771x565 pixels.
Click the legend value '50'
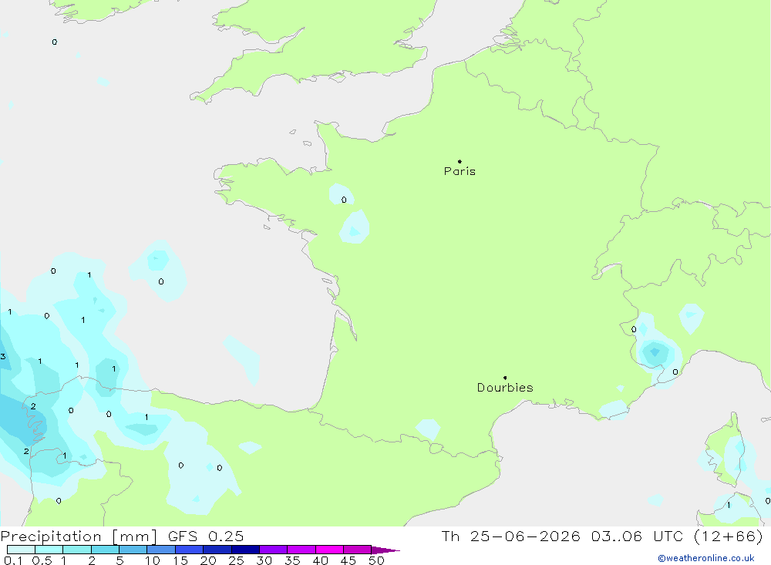click(376, 560)
